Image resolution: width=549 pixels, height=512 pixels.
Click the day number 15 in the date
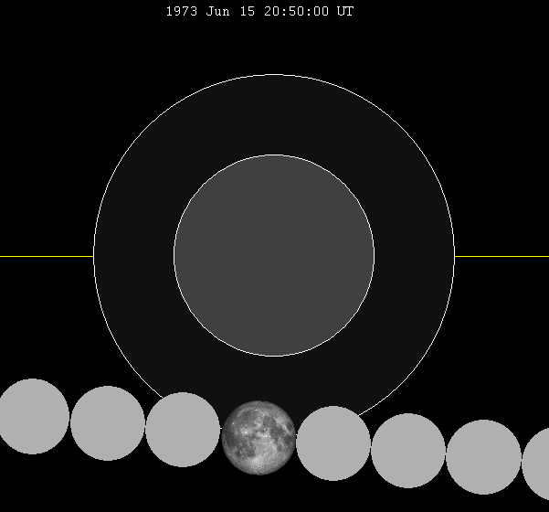249,12
